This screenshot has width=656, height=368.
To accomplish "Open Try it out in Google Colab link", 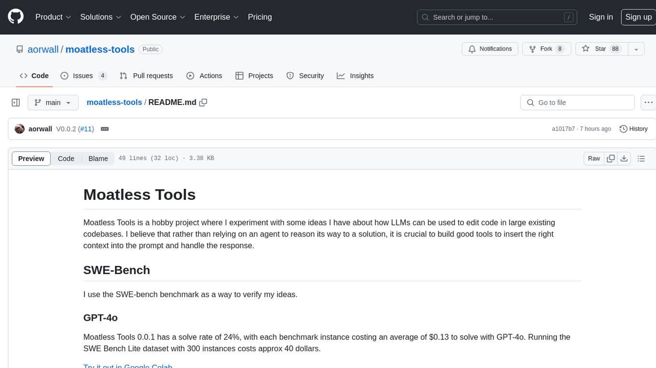I will [128, 366].
